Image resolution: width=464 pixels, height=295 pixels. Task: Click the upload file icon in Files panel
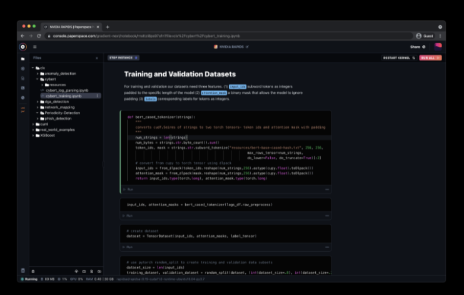pos(76,271)
